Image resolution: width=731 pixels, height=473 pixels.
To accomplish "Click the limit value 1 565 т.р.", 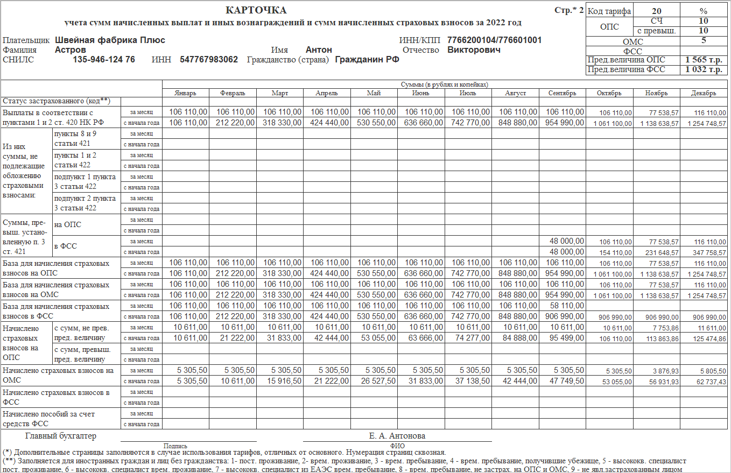I will coord(704,60).
